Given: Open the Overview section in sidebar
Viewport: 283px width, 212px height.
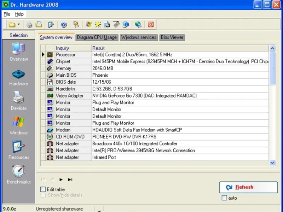Looking at the screenshot, I should (19, 52).
